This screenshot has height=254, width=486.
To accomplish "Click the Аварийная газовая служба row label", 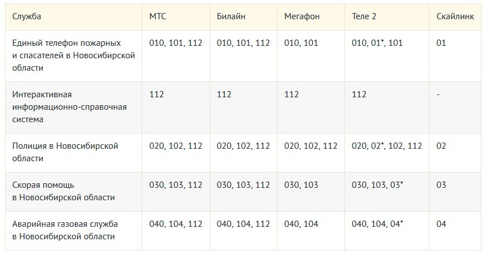I will [65, 230].
